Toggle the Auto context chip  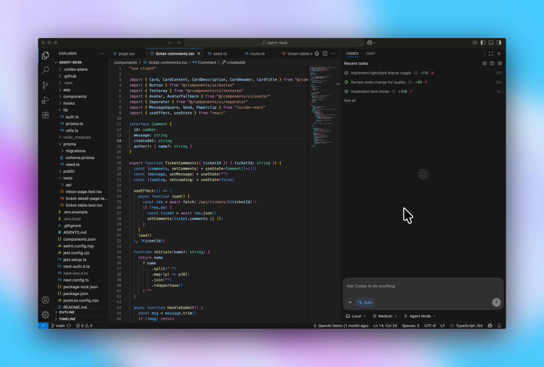tap(365, 302)
